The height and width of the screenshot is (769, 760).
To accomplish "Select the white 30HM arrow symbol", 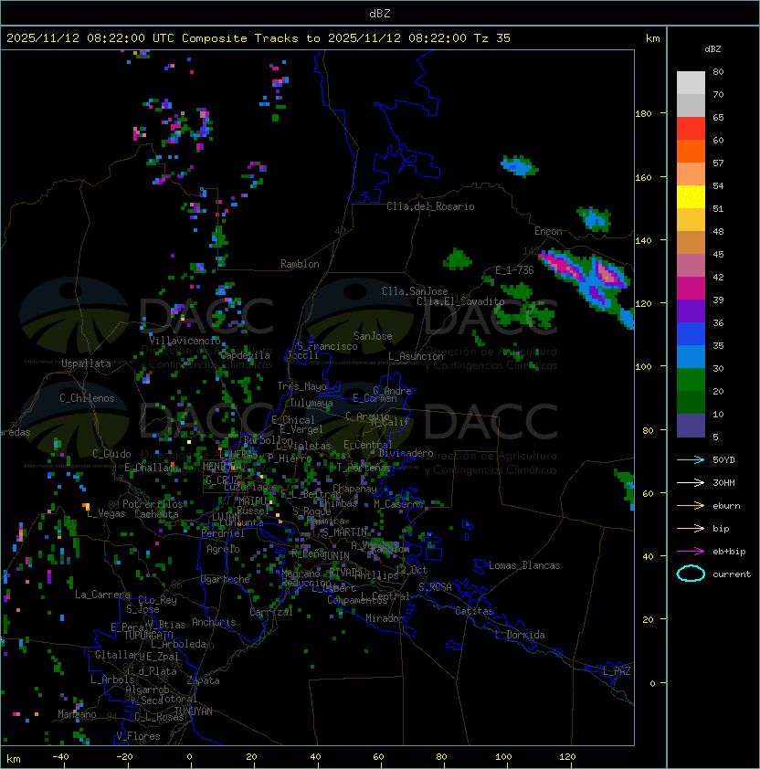I will (691, 483).
